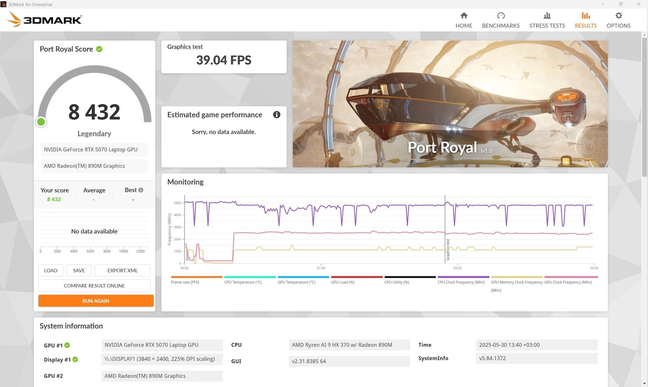Open Stress Tests chart icon
The width and height of the screenshot is (648, 387).
click(x=547, y=16)
